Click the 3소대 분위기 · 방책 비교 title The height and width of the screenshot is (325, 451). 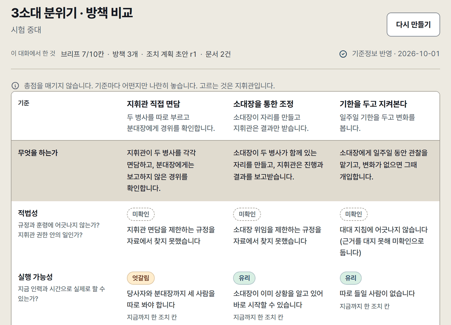[72, 13]
